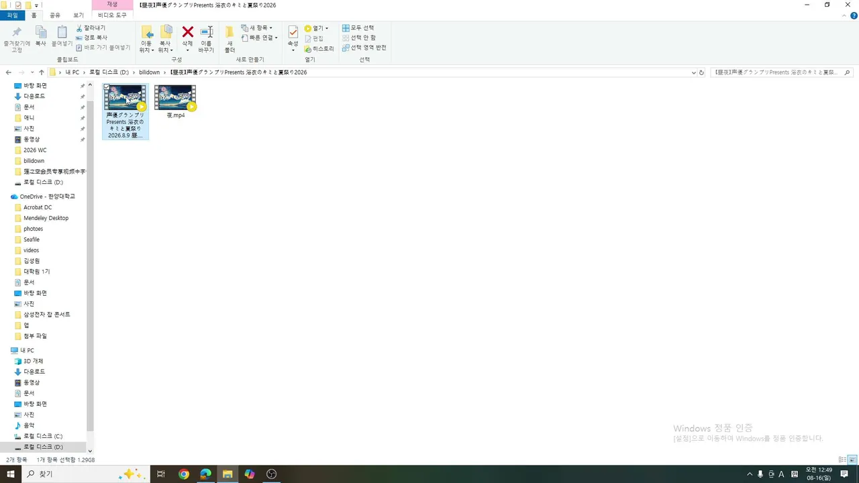Go up one folder with the up arrow
This screenshot has width=859, height=483.
tap(42, 72)
